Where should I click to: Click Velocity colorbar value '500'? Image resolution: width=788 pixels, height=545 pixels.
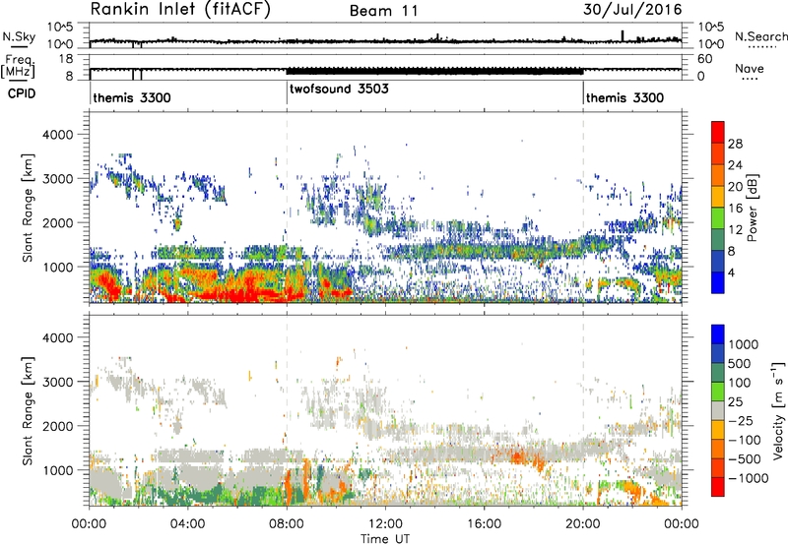click(742, 363)
